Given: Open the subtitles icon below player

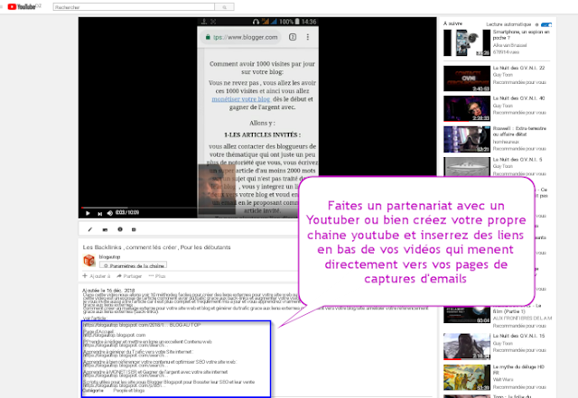Looking at the screenshot, I should click(134, 229).
